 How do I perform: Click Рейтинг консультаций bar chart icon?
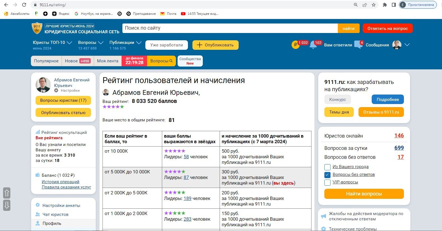pos(38,132)
